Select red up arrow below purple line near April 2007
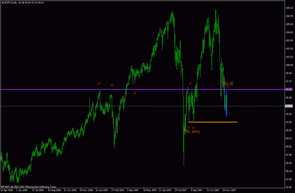This screenshot has width=295, height=193. coord(135,93)
